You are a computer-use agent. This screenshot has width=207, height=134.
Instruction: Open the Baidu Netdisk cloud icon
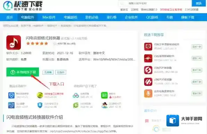pos(76,95)
